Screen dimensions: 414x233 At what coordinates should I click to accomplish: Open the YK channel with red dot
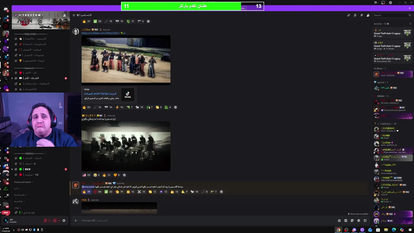pos(40,175)
